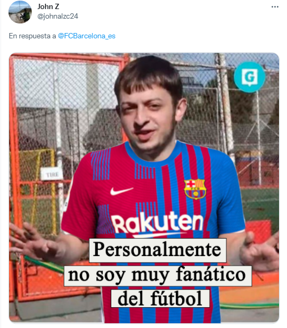Click the FC Barcelona crest on the shirt
Viewport: 287px width, 328px height.
[x=195, y=189]
